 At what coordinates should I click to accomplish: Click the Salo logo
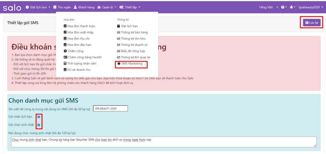point(12,7)
